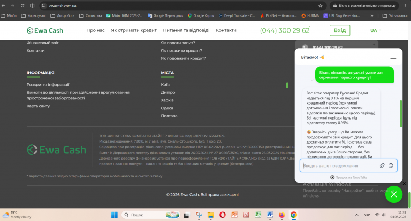This screenshot has width=411, height=221.
Task: Open PowerPoint from taskbar
Action: [234, 215]
